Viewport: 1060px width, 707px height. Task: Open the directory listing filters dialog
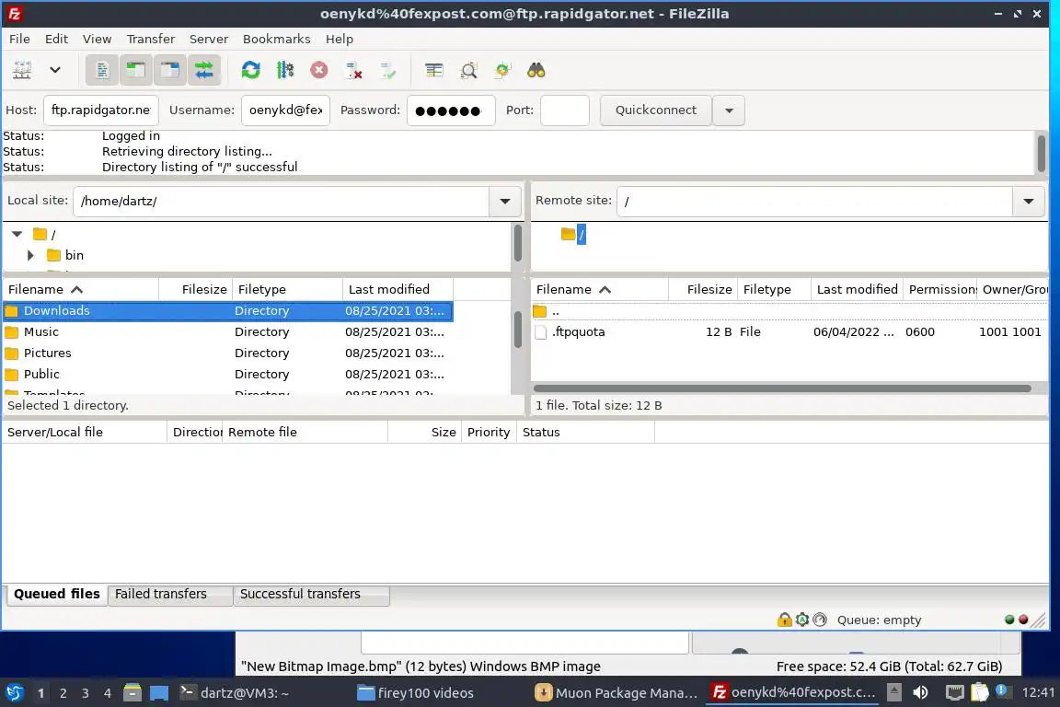click(x=434, y=70)
